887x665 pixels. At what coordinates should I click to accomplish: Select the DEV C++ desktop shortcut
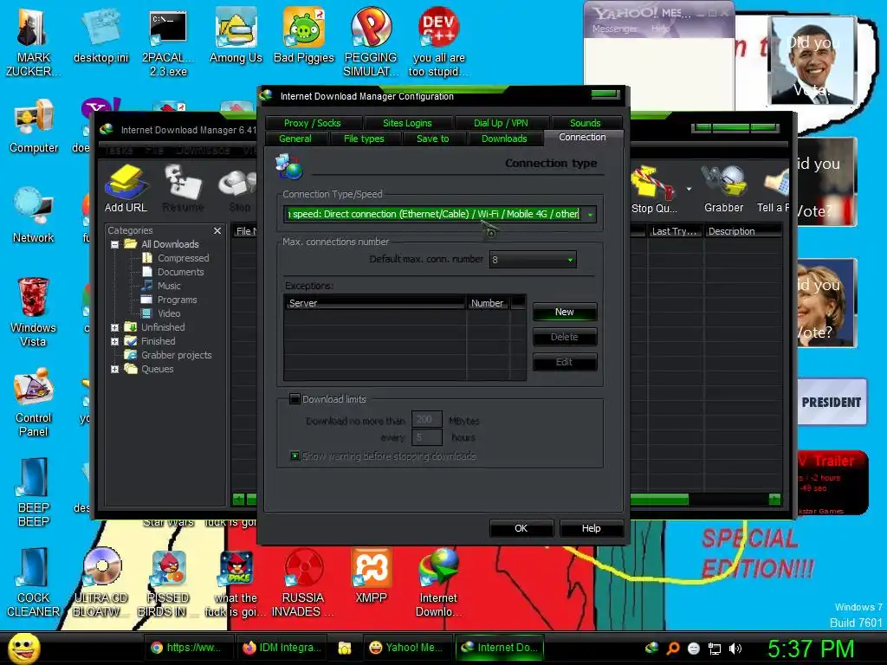pos(438,42)
